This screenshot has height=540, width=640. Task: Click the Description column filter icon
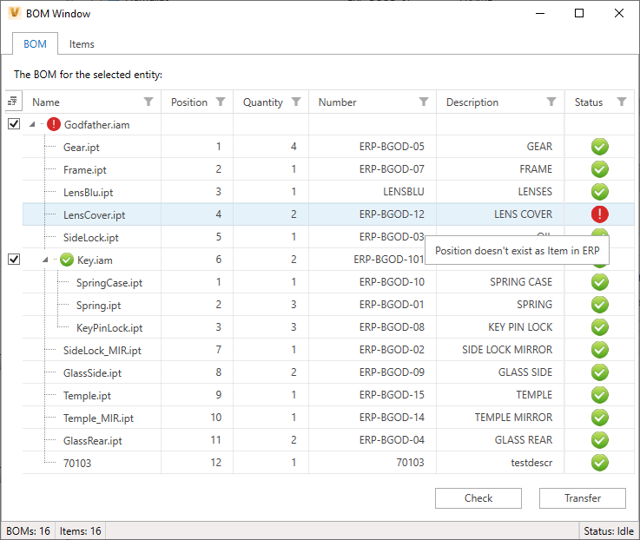pyautogui.click(x=551, y=102)
